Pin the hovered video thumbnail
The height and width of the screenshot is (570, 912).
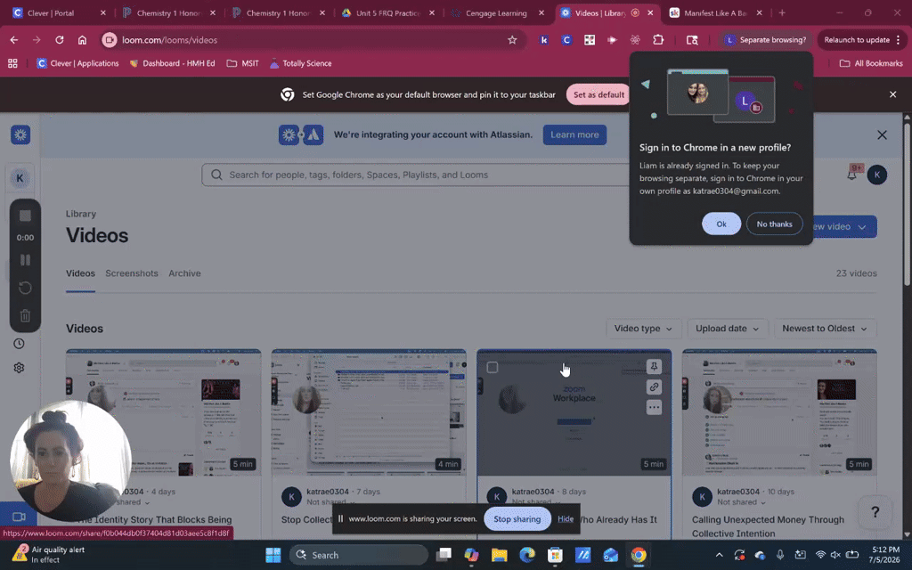(654, 366)
